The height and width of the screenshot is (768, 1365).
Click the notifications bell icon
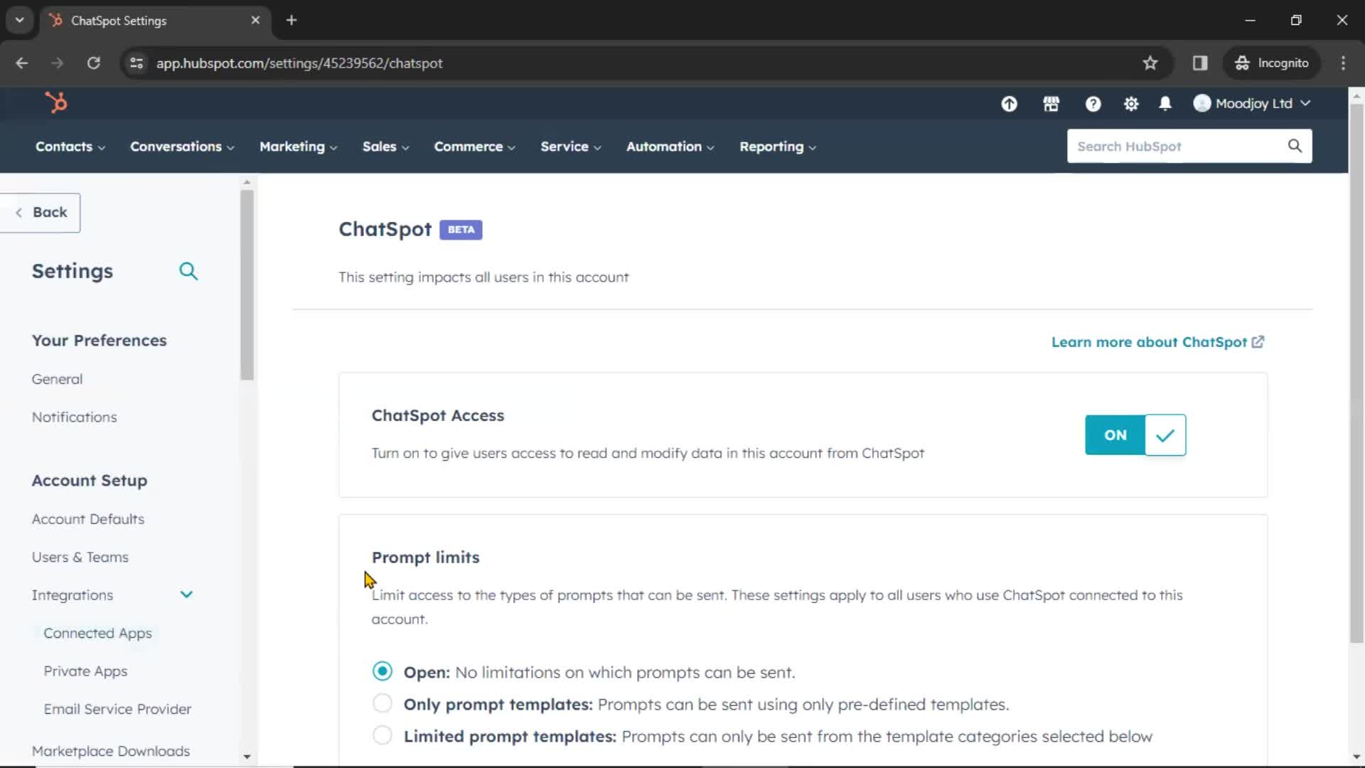click(x=1165, y=103)
